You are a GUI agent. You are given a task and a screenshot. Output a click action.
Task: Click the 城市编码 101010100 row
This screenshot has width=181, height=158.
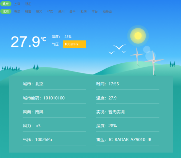[54, 98]
